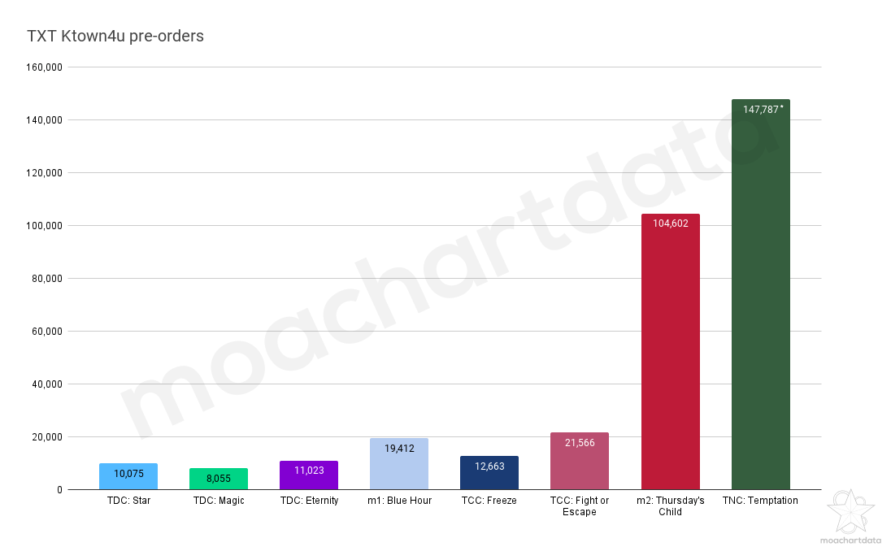Click the m1: Blue Hour pale blue bar
This screenshot has height=551, width=891.
(x=399, y=463)
